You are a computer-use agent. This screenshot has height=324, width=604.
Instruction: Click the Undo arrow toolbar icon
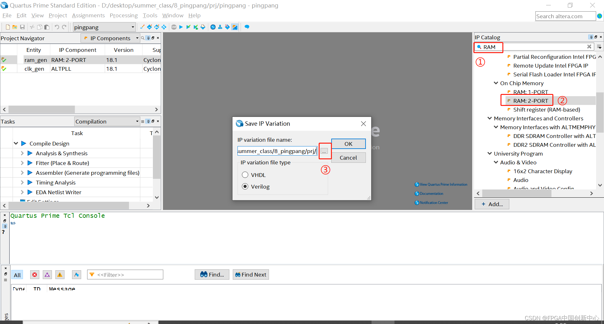(x=57, y=27)
